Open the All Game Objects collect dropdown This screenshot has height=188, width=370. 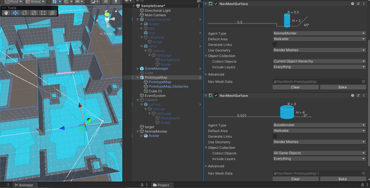click(x=319, y=153)
